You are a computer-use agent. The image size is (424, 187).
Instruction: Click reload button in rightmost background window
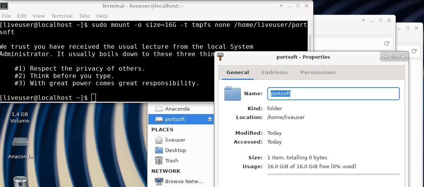[414, 51]
